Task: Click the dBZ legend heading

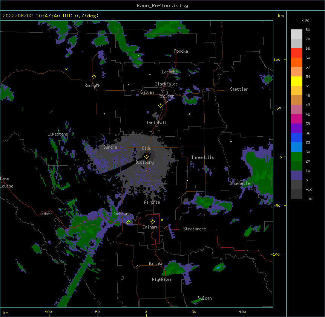Action: 305,20
